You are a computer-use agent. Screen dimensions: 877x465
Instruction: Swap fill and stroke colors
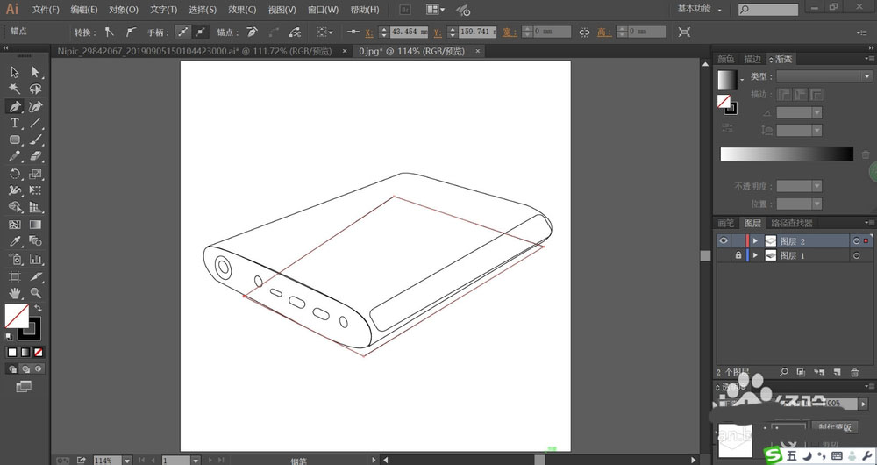click(38, 308)
